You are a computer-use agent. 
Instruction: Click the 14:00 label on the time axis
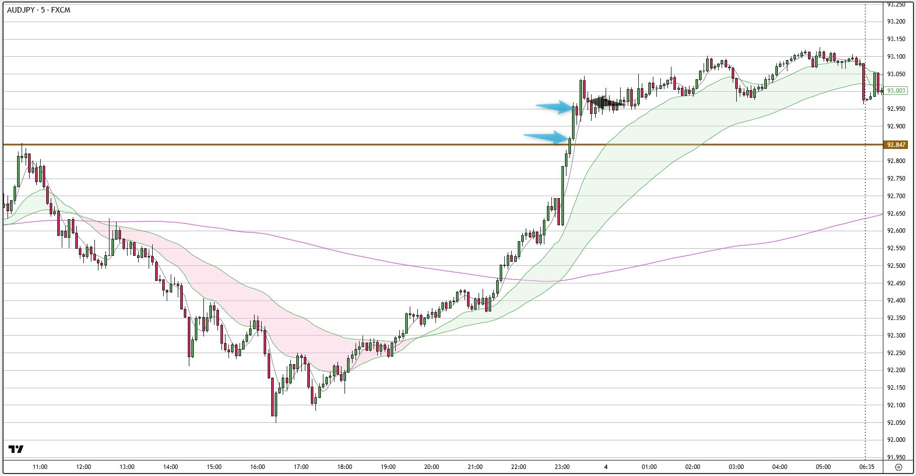point(170,467)
